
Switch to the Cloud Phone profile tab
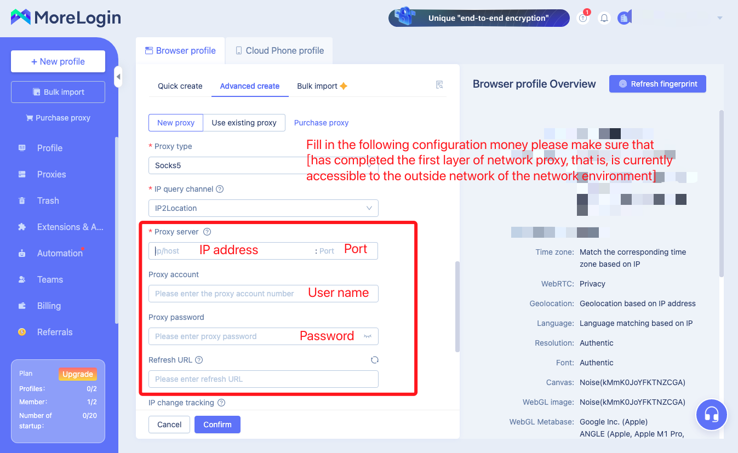coord(279,50)
